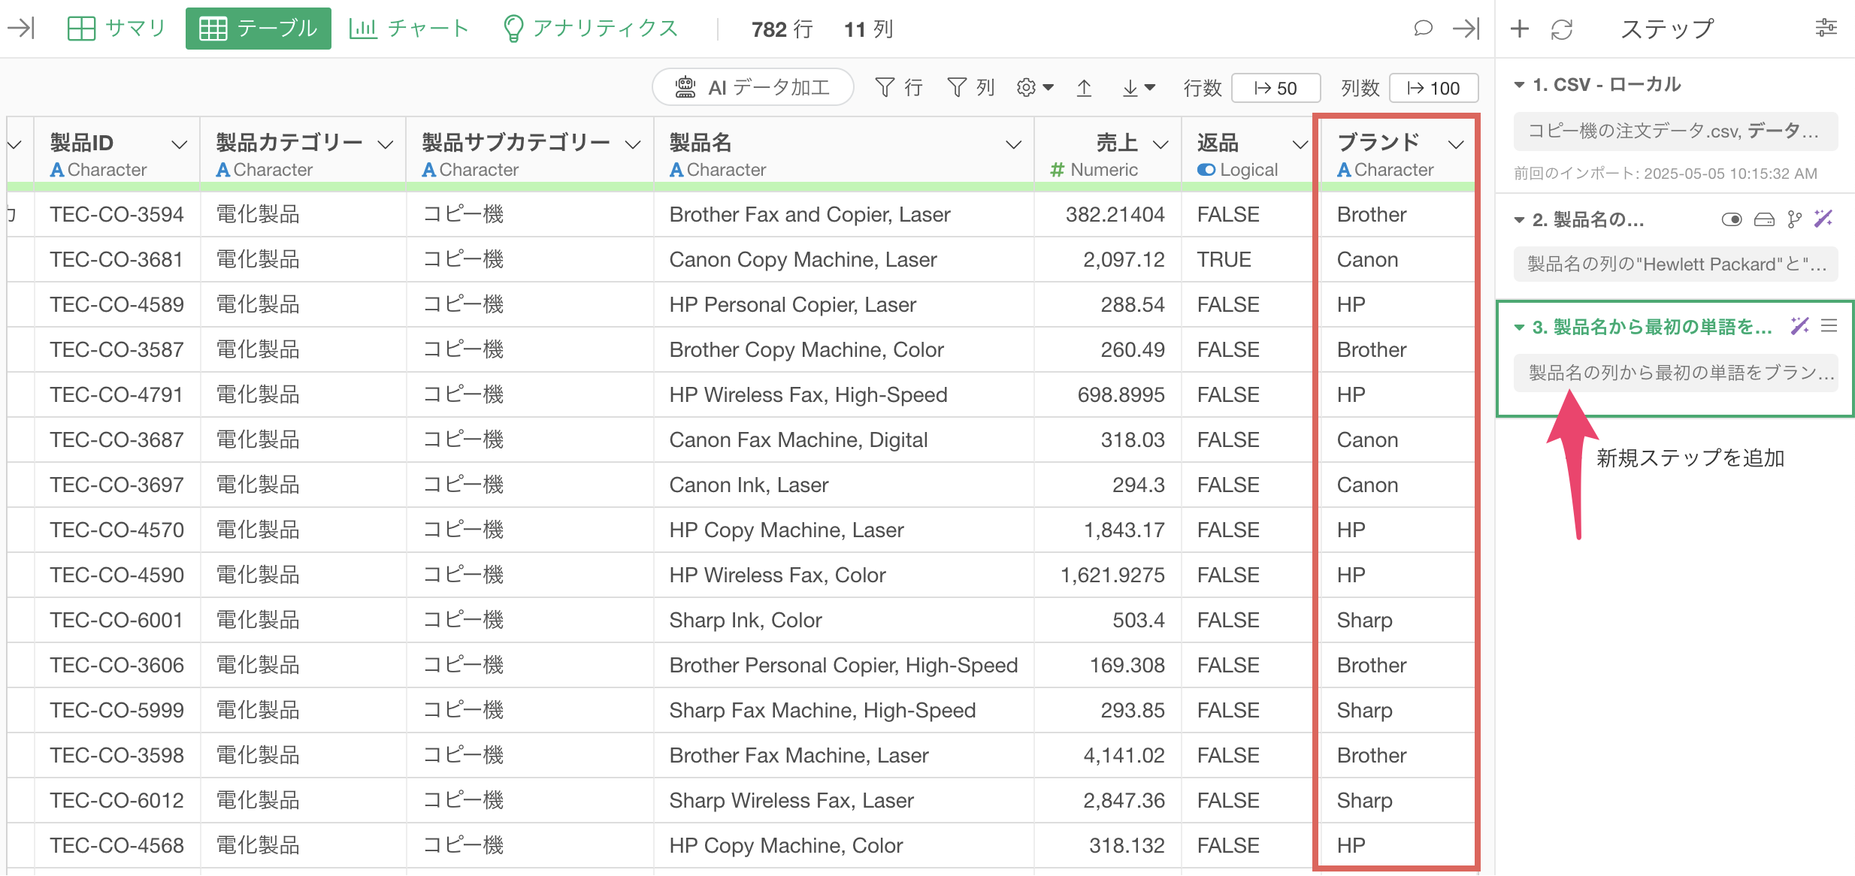This screenshot has height=876, width=1855.
Task: Collapse the left panel arrow icon
Action: click(21, 29)
